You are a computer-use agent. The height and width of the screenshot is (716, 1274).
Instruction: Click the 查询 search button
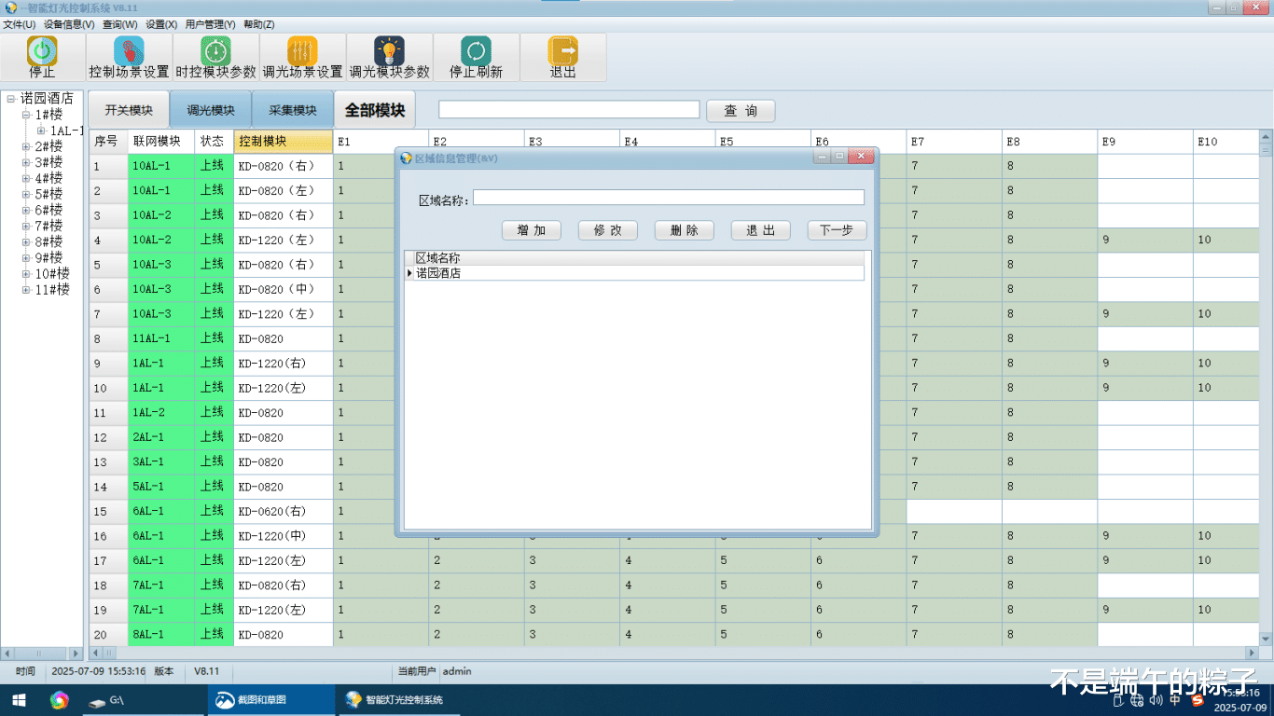click(x=741, y=110)
